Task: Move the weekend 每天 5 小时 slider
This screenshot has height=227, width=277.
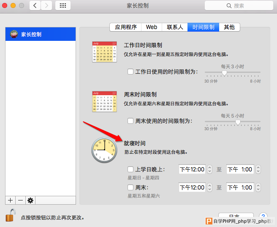Action: pos(238,122)
